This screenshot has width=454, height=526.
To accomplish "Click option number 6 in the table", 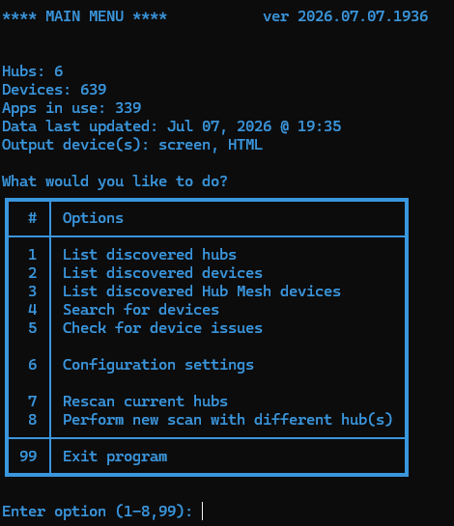I will click(33, 365).
